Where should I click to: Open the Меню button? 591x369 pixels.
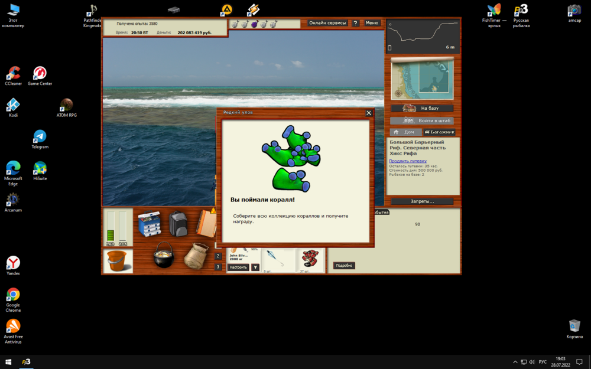click(x=372, y=23)
